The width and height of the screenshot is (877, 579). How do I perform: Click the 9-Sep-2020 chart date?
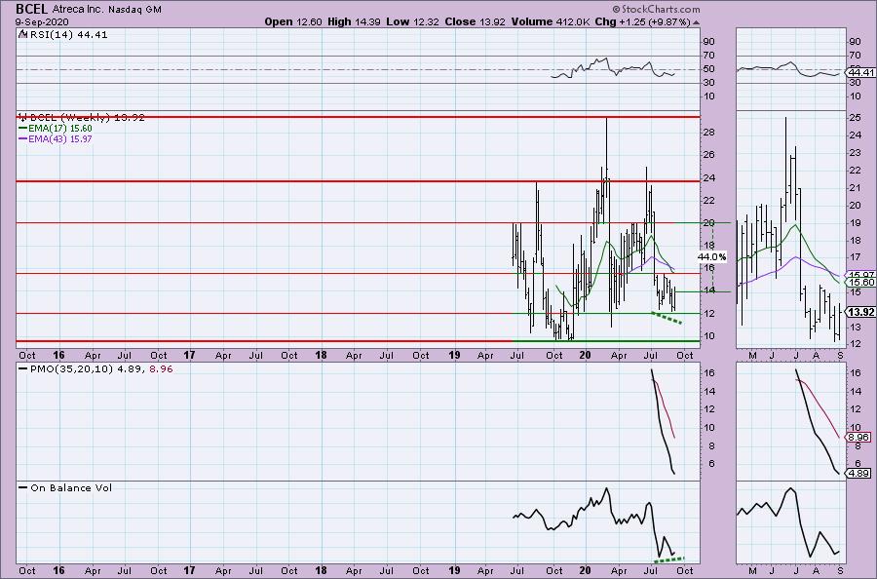(x=42, y=21)
